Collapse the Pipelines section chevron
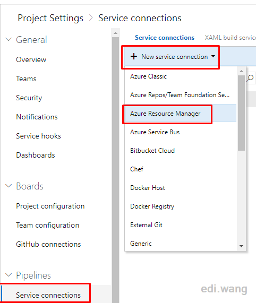 pyautogui.click(x=8, y=275)
